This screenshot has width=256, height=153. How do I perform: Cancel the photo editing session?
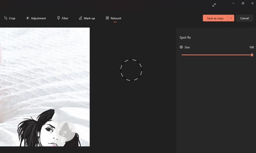coord(244,18)
